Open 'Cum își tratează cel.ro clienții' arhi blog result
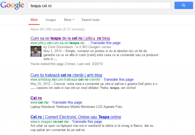The width and height of the screenshot is (195, 135). pos(66,75)
